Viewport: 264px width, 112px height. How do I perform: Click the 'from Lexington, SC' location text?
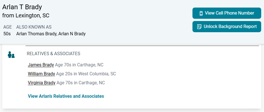point(26,15)
